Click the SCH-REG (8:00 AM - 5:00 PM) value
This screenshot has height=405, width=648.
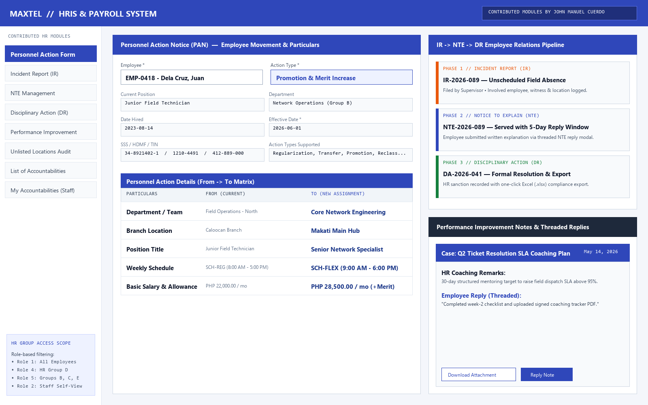click(x=237, y=267)
